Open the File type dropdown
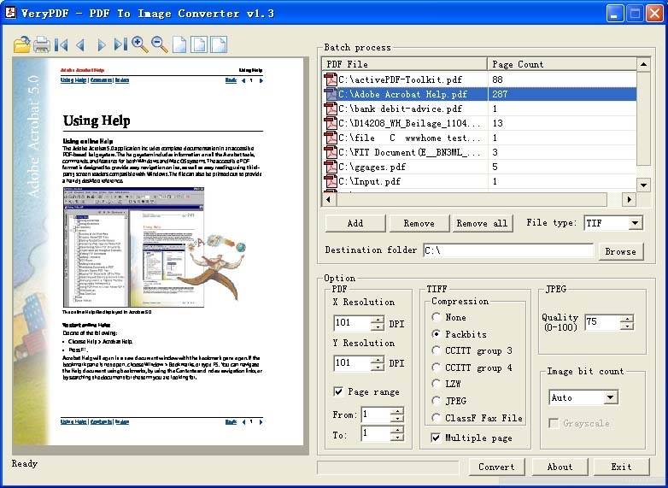Image resolution: width=668 pixels, height=488 pixels. [635, 223]
